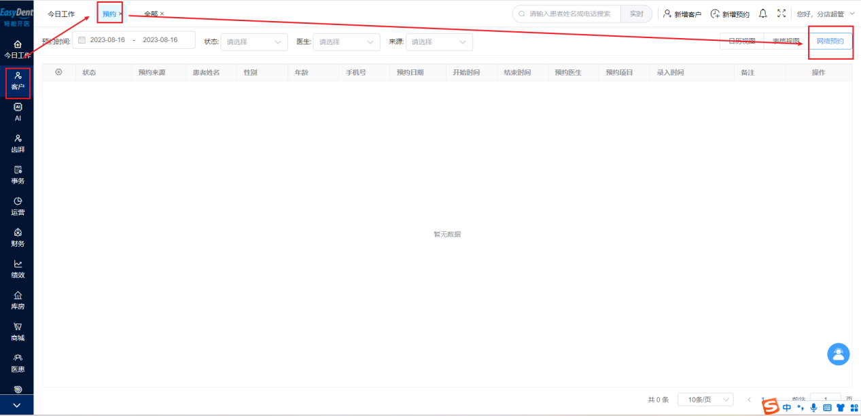This screenshot has width=861, height=416.
Task: Toggle Sogou 中 Chinese/English mode
Action: coord(787,408)
